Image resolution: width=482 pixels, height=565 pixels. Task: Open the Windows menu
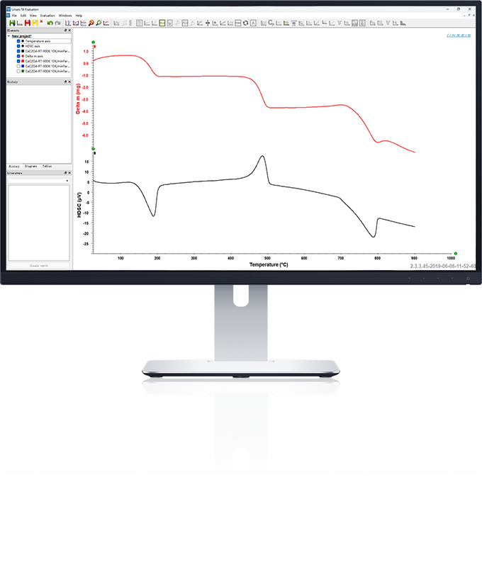(65, 15)
